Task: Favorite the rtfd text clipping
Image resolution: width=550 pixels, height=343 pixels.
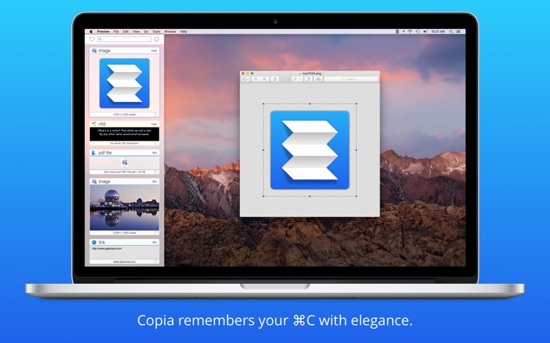Action: pos(156,143)
